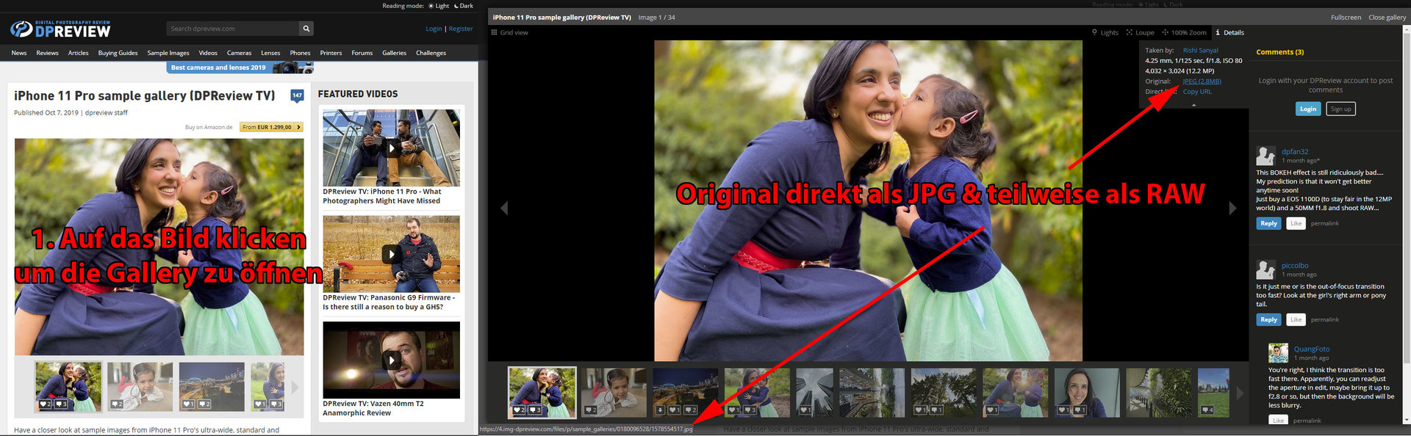This screenshot has width=1411, height=436.
Task: Collapse the details panel with the small up arrow
Action: [x=1193, y=105]
